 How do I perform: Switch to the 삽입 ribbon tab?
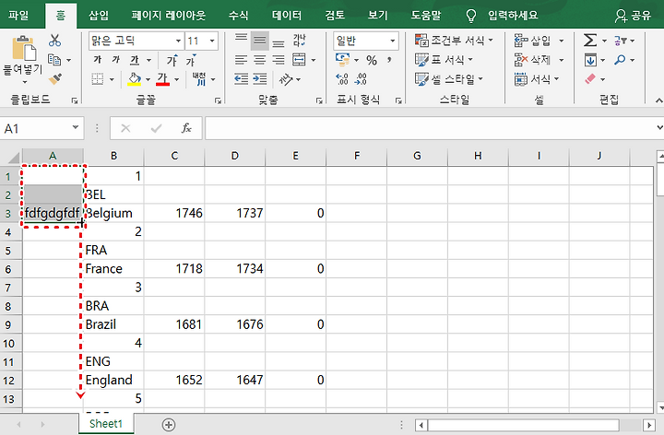tap(99, 16)
